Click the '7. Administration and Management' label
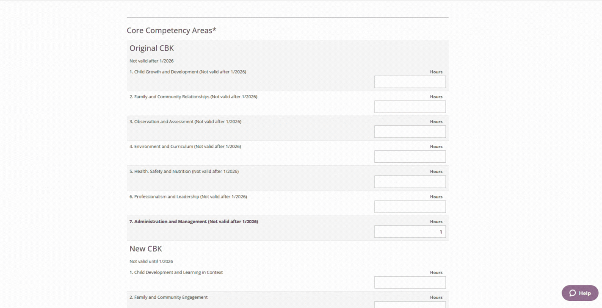 (193, 222)
